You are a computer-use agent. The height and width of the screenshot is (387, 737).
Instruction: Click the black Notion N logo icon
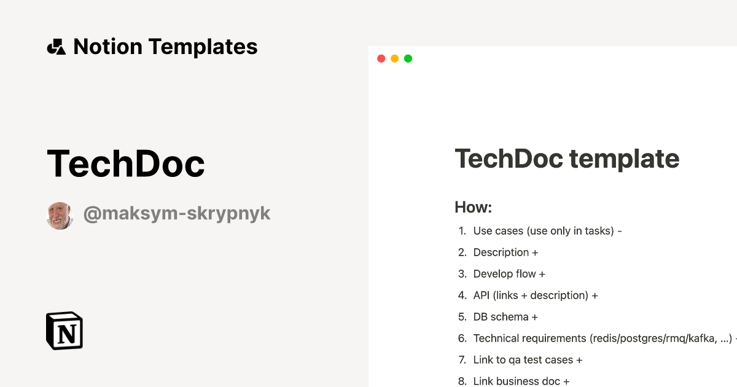pyautogui.click(x=64, y=330)
